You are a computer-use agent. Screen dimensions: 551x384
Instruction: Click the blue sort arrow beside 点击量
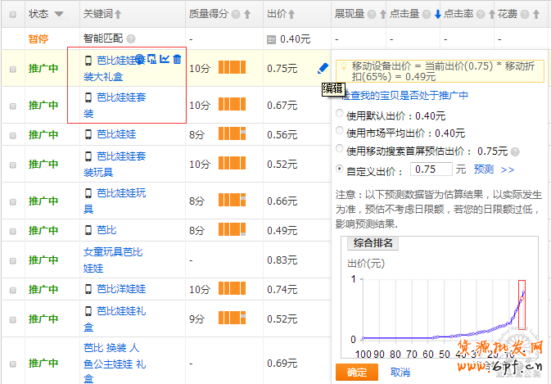click(x=437, y=15)
